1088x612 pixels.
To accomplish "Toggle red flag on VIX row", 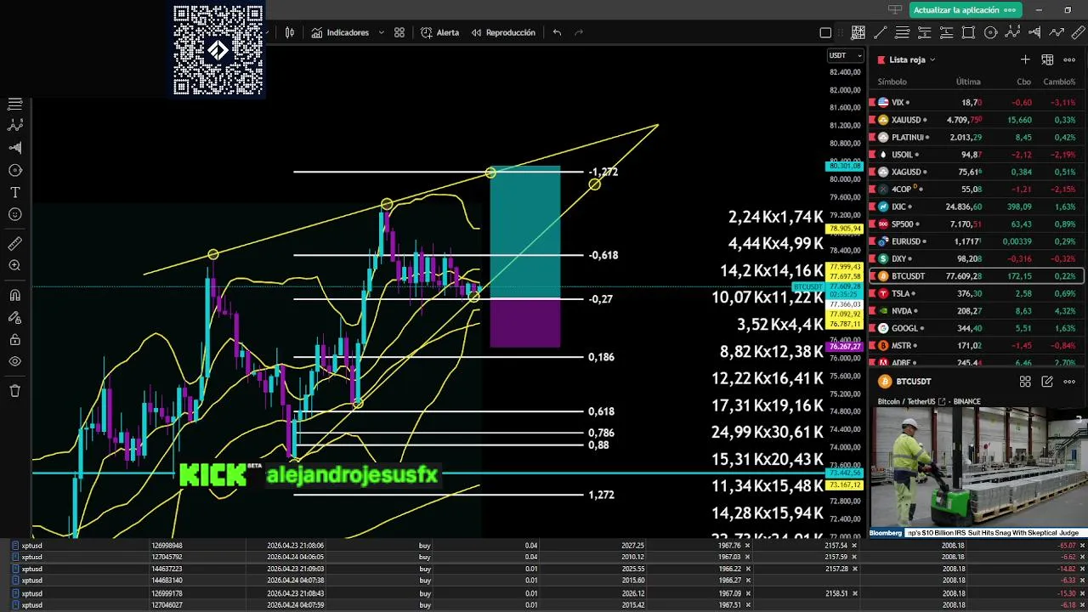I will coord(872,102).
